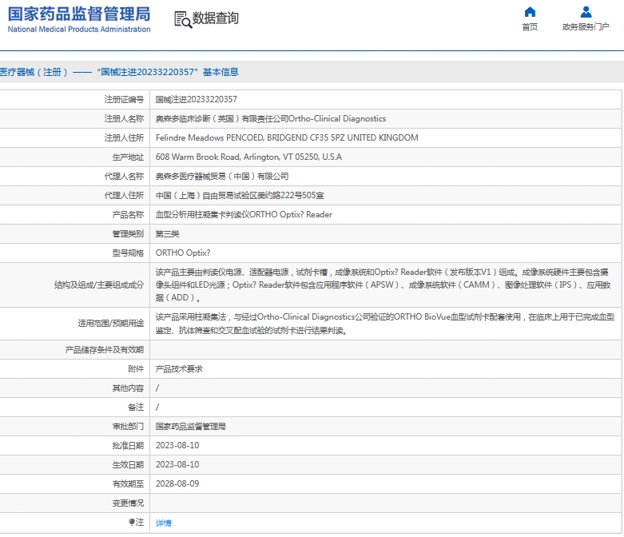Viewport: 624px width, 537px height.
Task: Click the 产品名称 row label
Action: tap(128, 215)
